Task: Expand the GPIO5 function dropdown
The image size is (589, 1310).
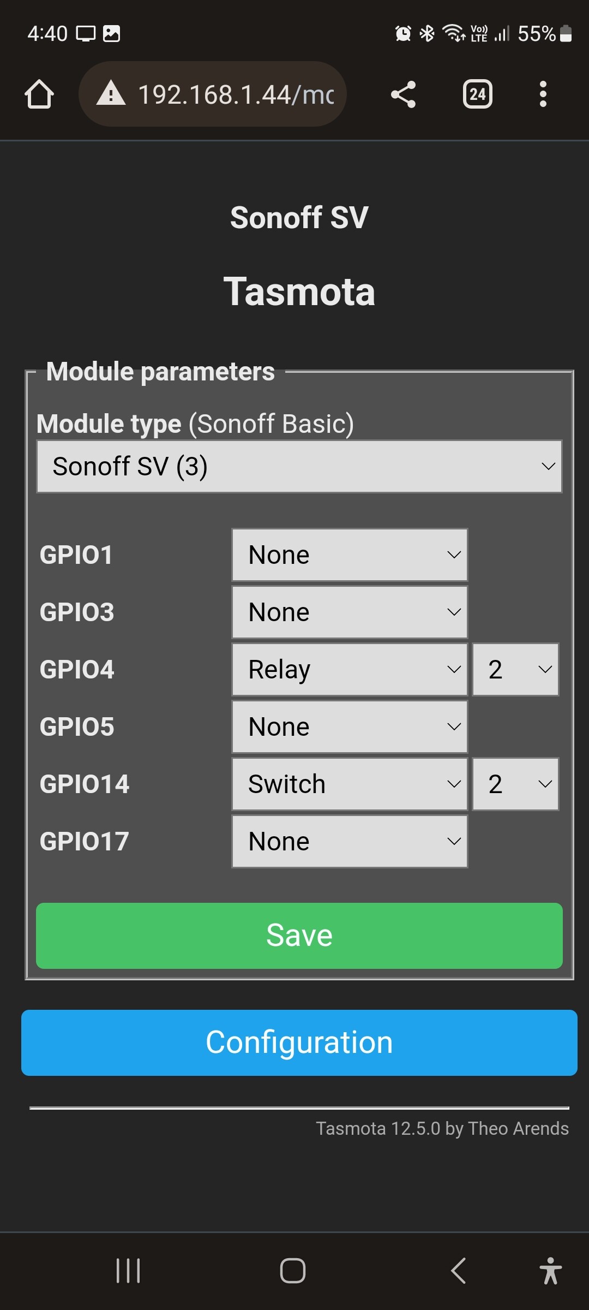Action: [350, 727]
